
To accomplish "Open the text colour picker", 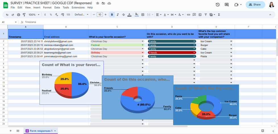I will click(x=129, y=15).
